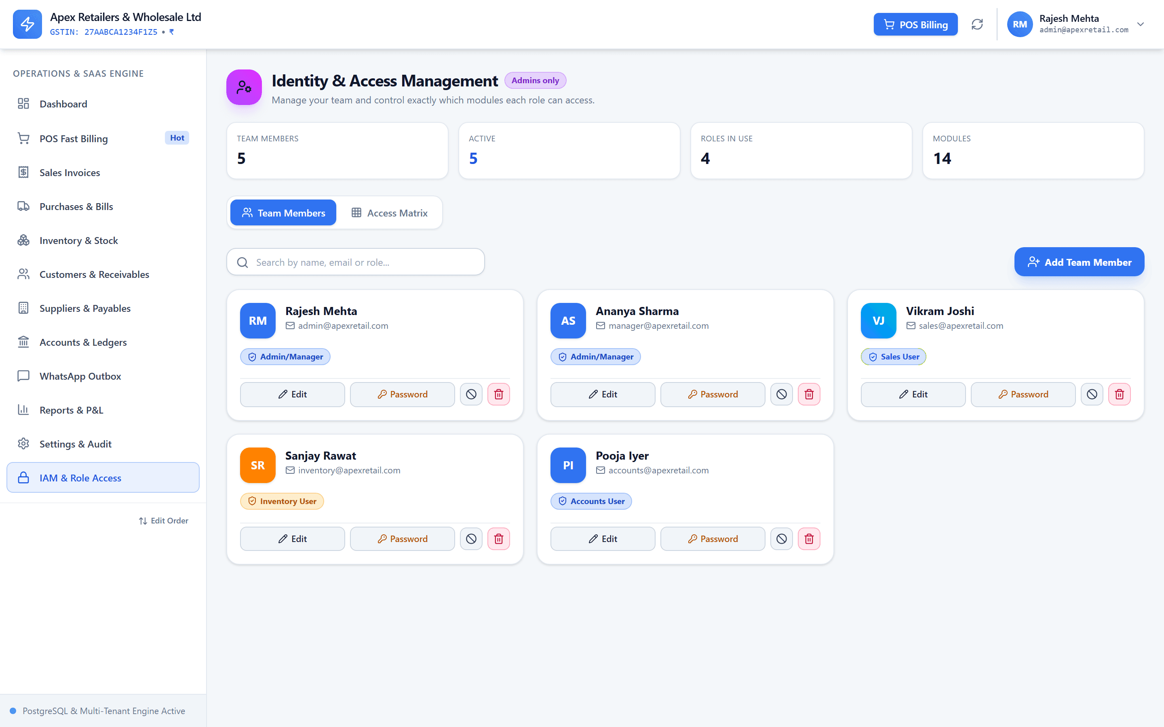Viewport: 1164px width, 727px height.
Task: Delete Ananya Sharma with trash icon
Action: coord(809,394)
